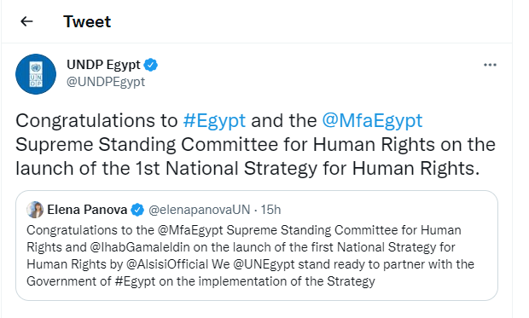
Task: Click the 15h timestamp on quoted tweet
Action: tap(270, 210)
